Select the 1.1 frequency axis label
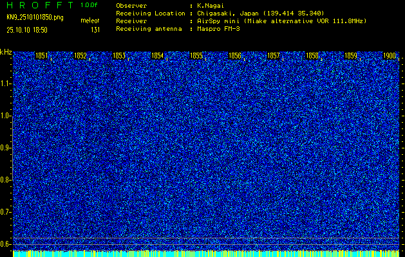Viewport: 405px width, 257px height. pos(6,84)
